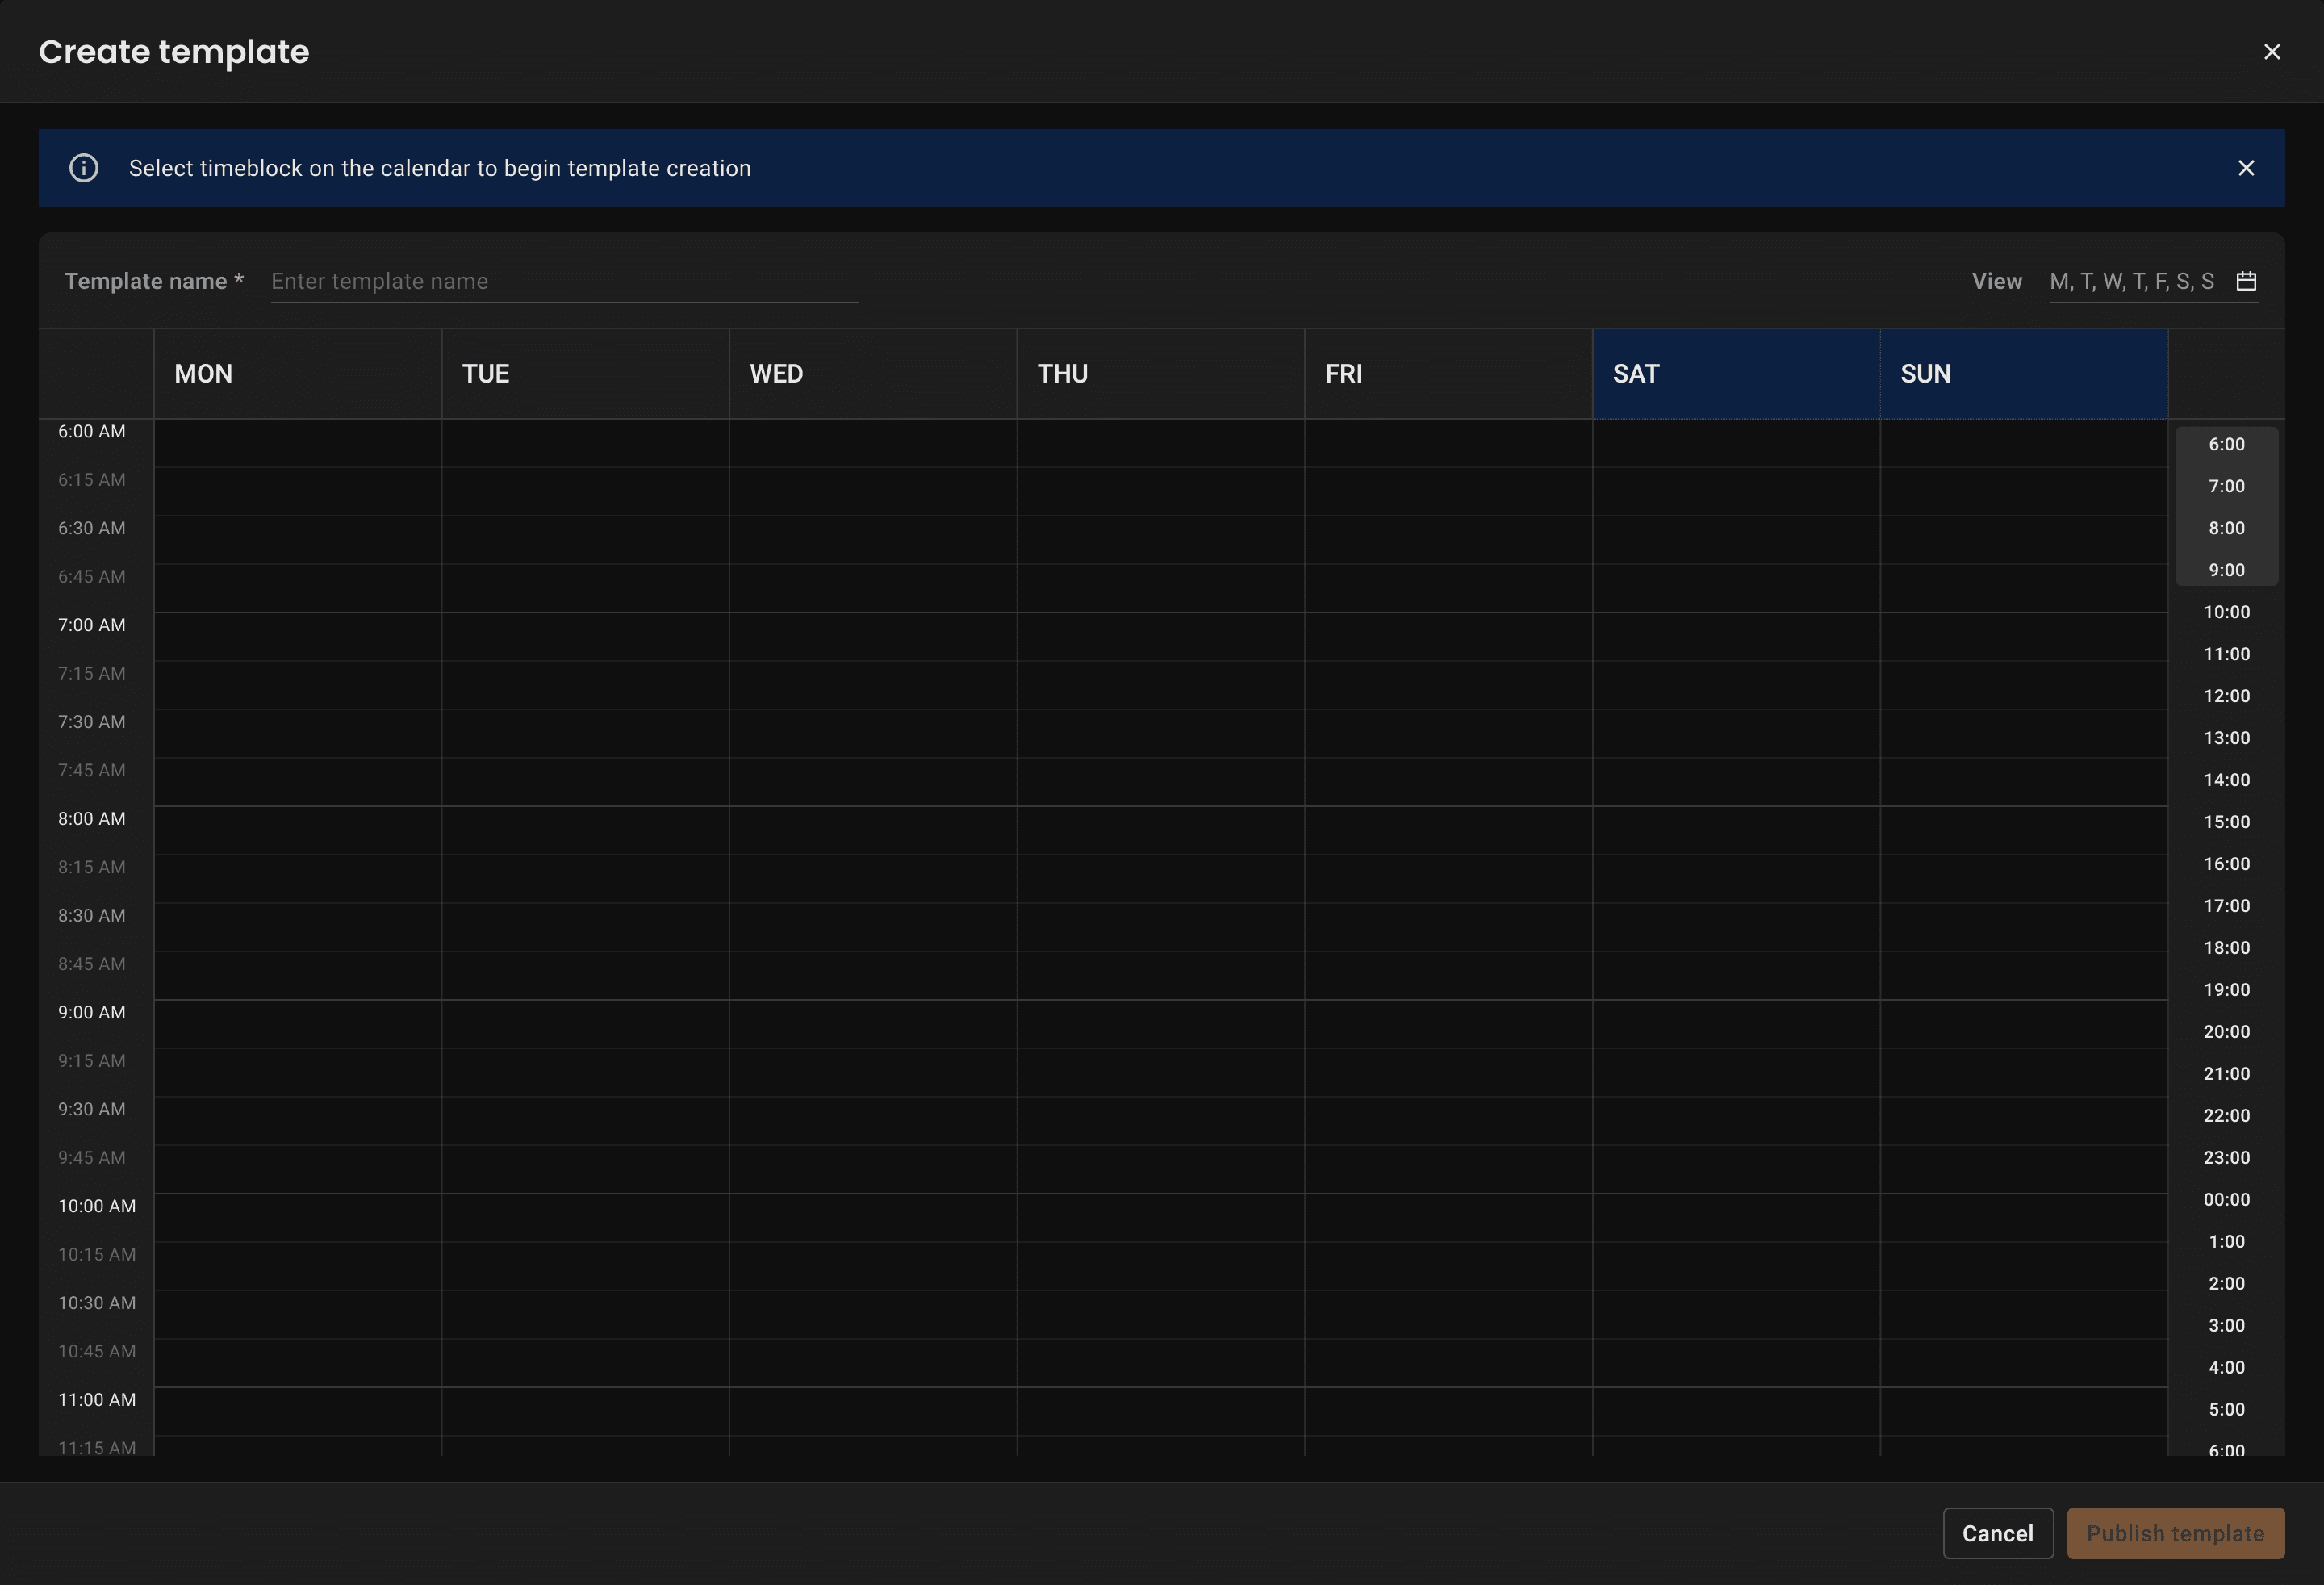Select Tuesday 10:00 AM timeblock cell
Screen dimensions: 2324x1585
tap(585, 1218)
